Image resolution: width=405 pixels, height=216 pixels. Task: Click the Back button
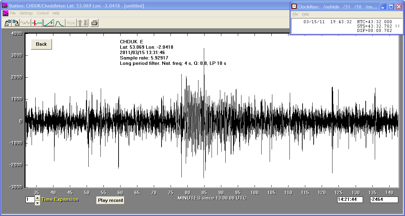(x=41, y=44)
